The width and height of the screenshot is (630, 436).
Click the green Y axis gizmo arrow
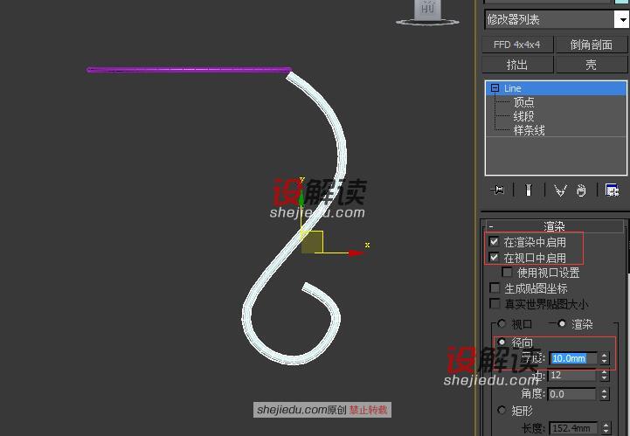click(301, 197)
